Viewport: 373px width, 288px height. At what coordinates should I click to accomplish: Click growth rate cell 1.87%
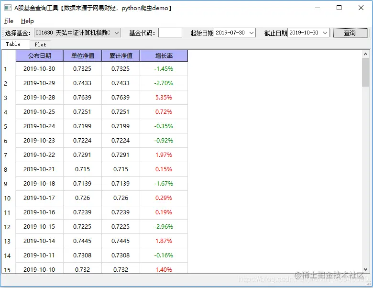coord(164,241)
